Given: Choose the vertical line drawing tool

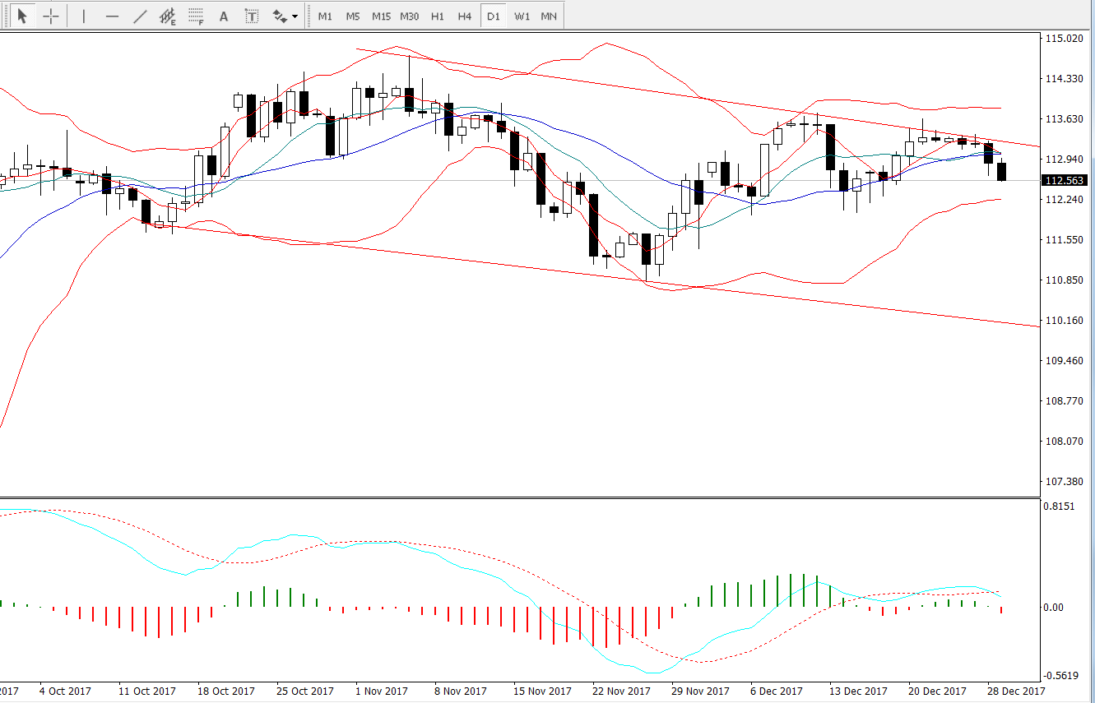Looking at the screenshot, I should (x=84, y=16).
